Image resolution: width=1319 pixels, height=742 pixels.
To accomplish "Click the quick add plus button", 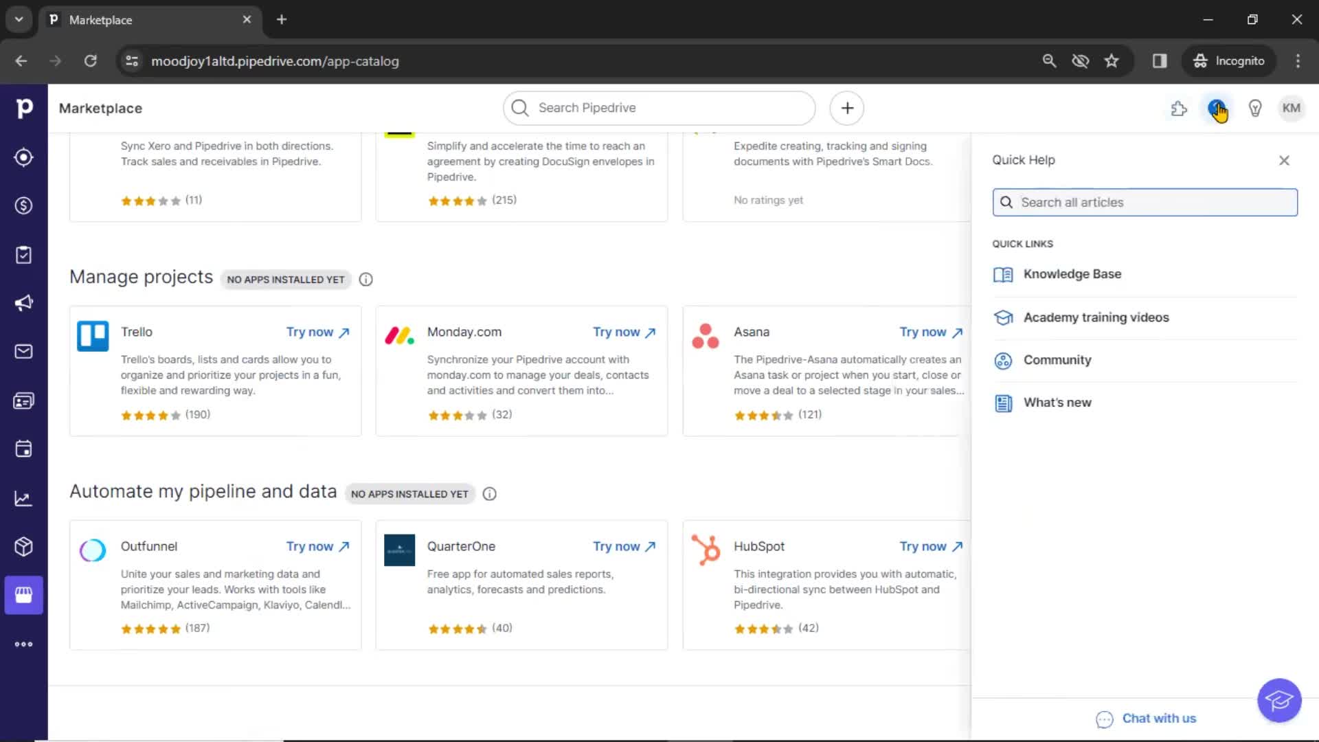I will coord(847,108).
